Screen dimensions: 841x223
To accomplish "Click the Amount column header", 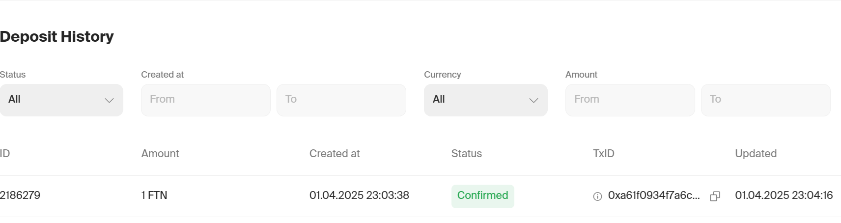I will click(x=160, y=154).
